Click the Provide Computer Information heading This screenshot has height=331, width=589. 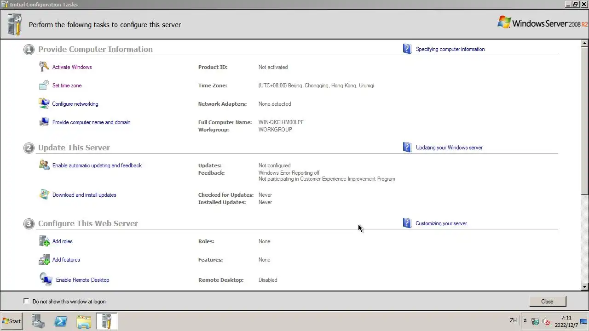tap(95, 49)
